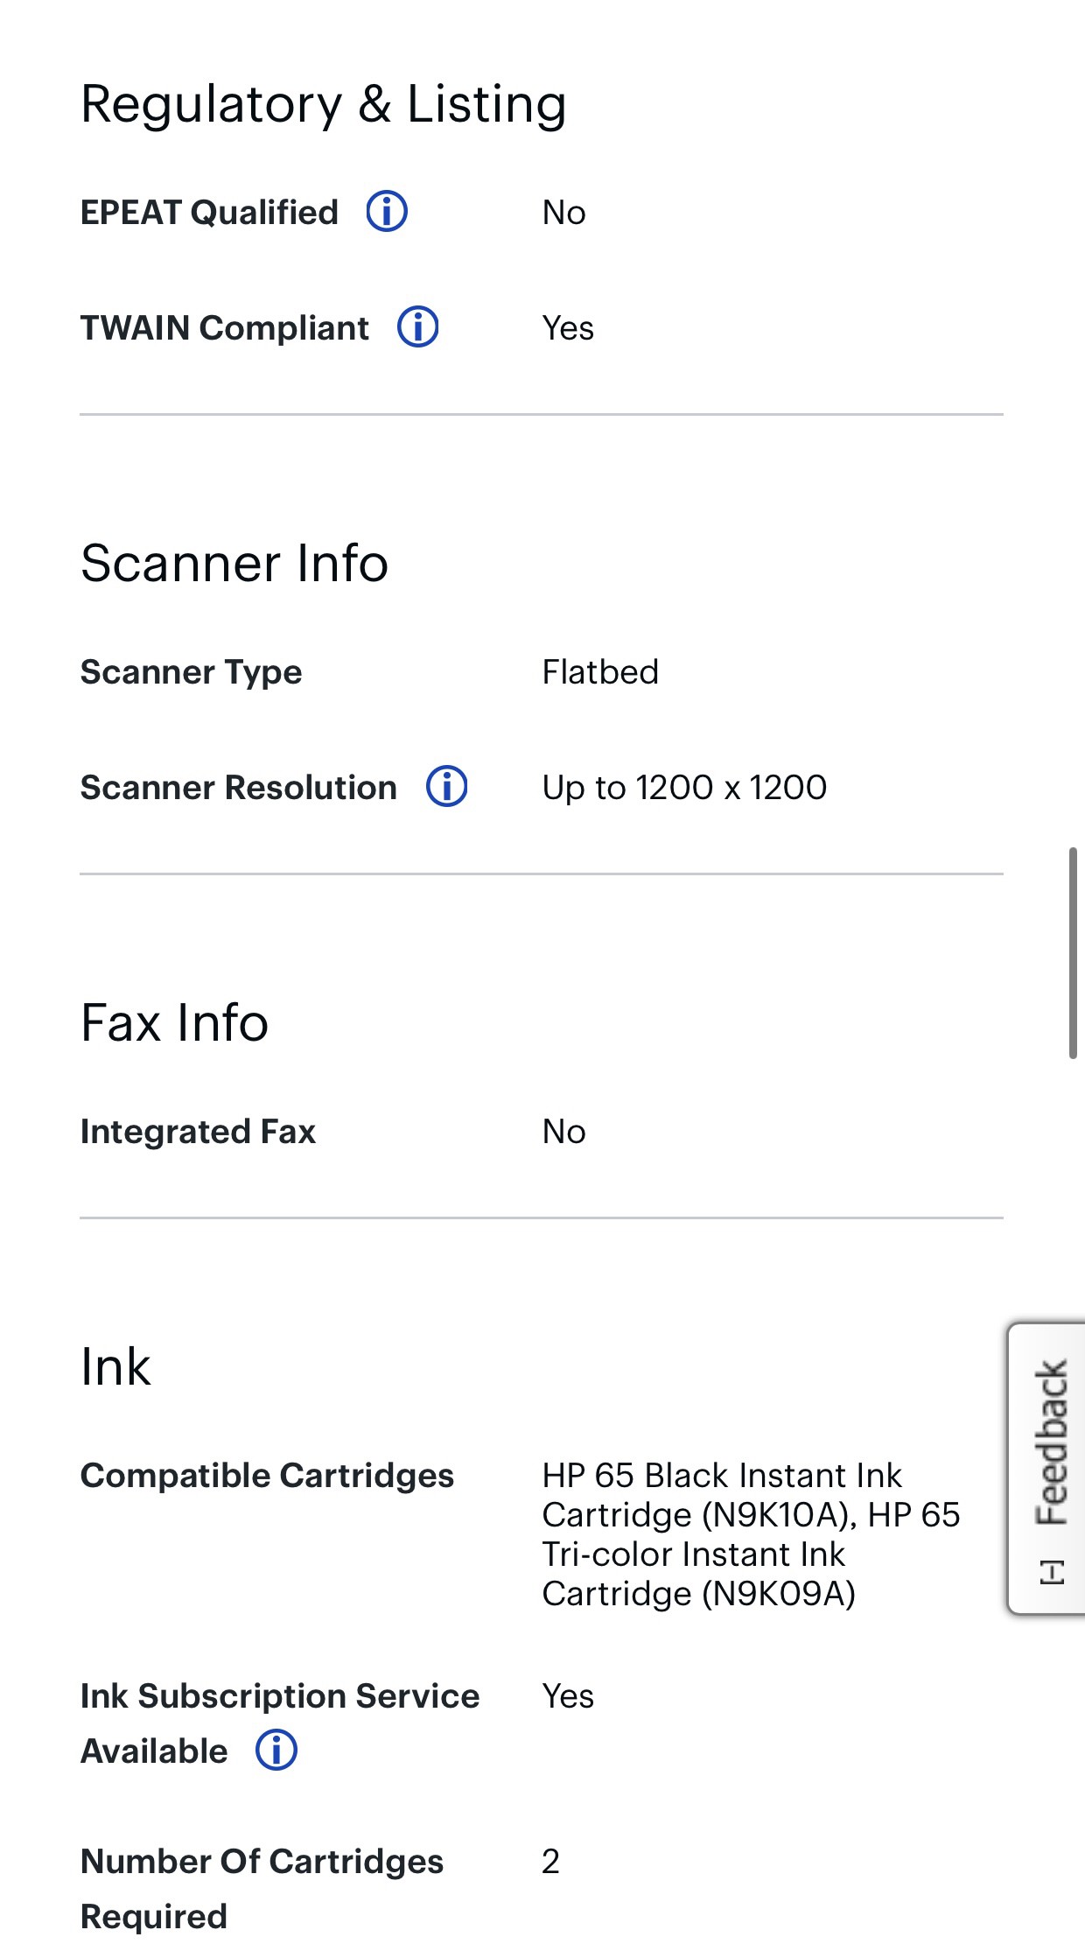
Task: Show Scanner Resolution info tooltip
Action: [446, 787]
